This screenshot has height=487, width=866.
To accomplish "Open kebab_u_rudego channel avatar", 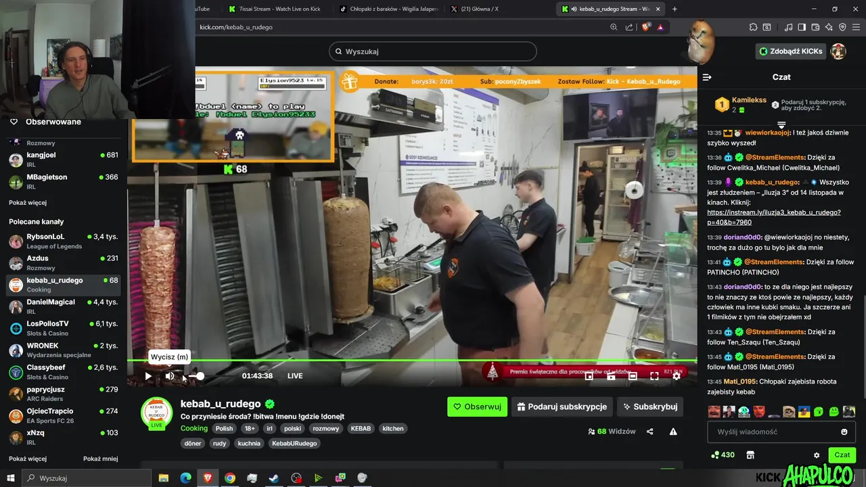I will [x=156, y=413].
